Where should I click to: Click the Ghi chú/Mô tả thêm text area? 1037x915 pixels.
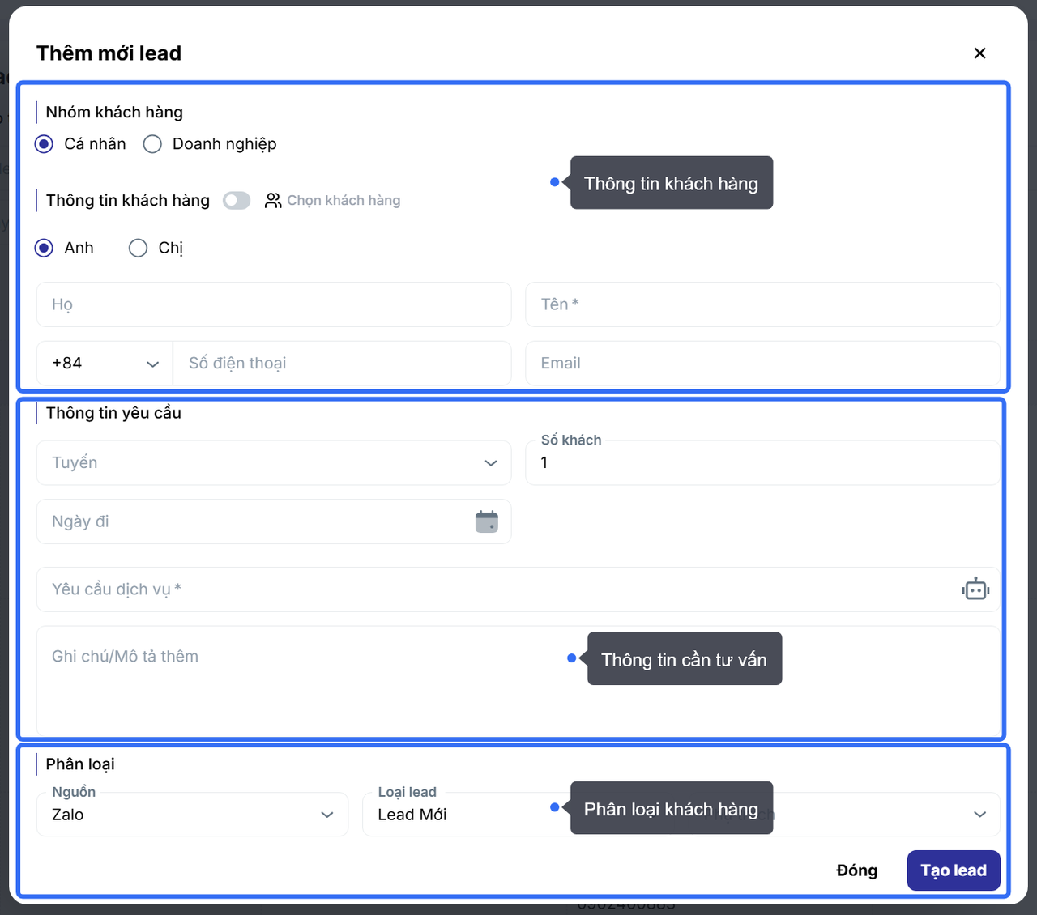518,680
